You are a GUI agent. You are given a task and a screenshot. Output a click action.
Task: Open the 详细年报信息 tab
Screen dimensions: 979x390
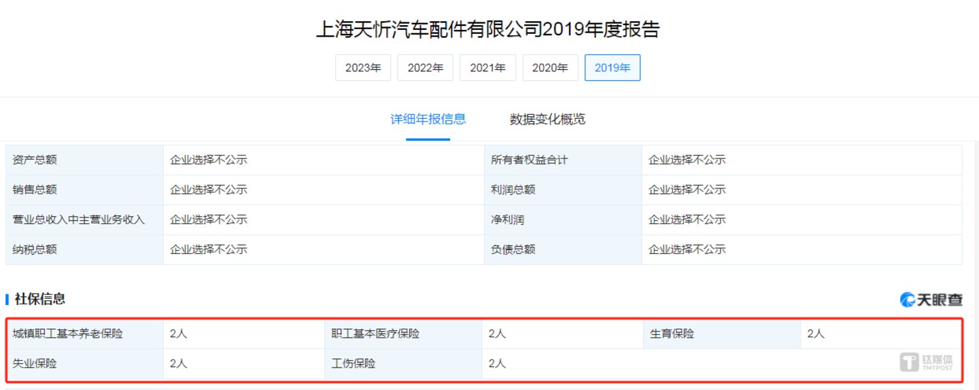pos(428,120)
